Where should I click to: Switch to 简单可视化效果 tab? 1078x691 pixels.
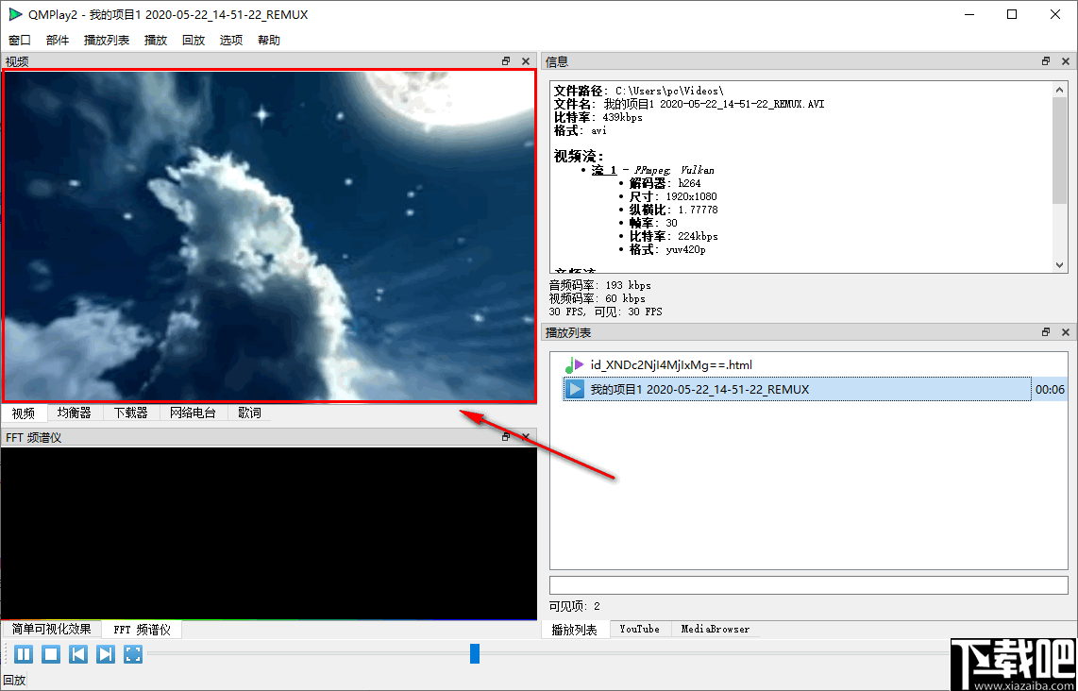pyautogui.click(x=51, y=629)
